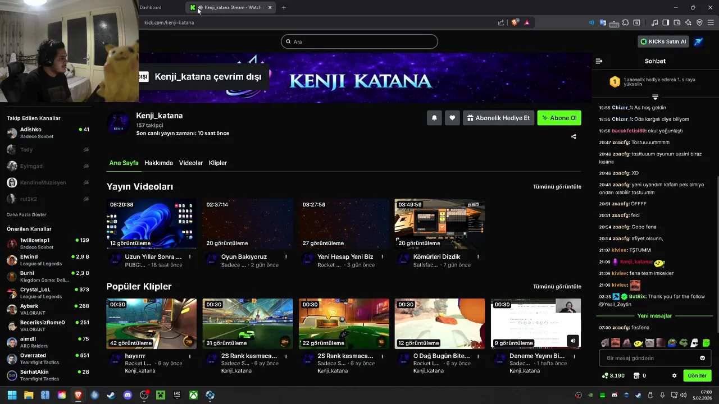Open Uzun Yıllar Sonra video thumbnail
This screenshot has height=404, width=719.
pos(152,223)
